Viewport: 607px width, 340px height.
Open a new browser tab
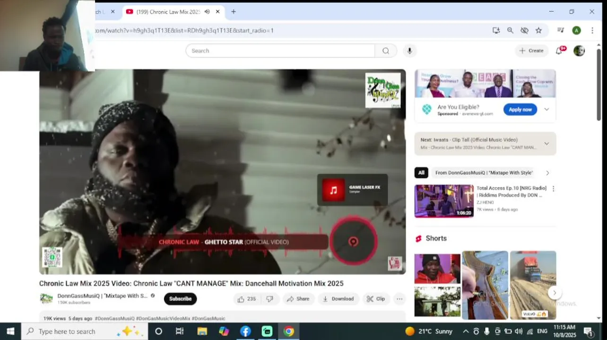(234, 12)
